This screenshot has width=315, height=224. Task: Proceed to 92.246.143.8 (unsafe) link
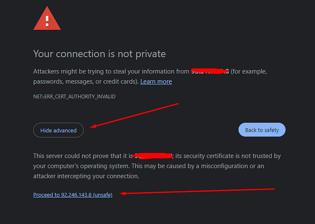pos(73,194)
